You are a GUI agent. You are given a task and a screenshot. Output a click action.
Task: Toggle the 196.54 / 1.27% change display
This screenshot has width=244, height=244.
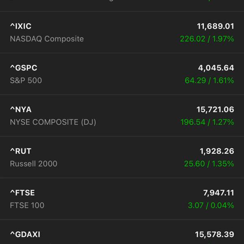point(207,122)
